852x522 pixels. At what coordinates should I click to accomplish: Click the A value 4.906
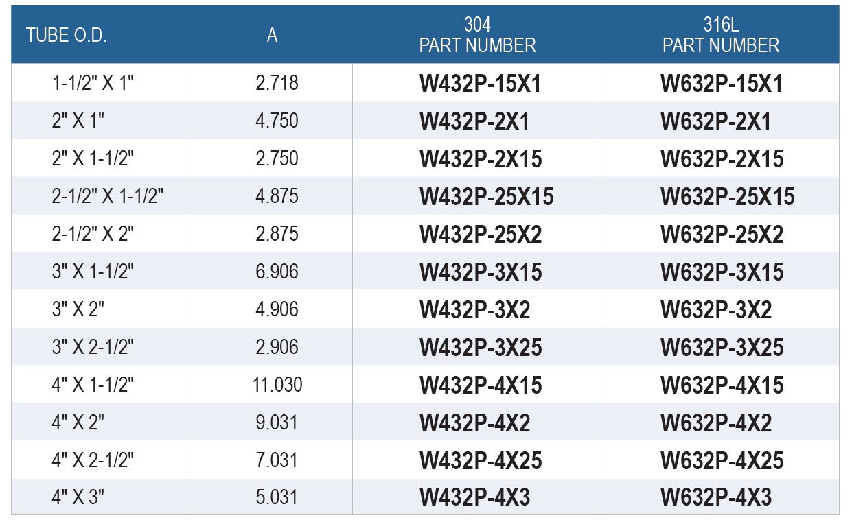(x=277, y=310)
